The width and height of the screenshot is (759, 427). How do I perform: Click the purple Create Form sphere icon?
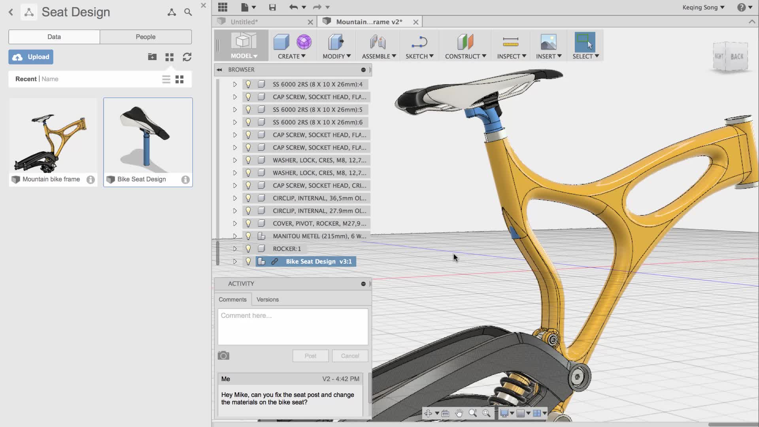click(304, 42)
